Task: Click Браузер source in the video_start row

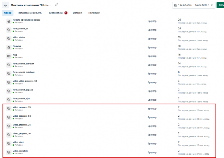Action: tap(152, 143)
